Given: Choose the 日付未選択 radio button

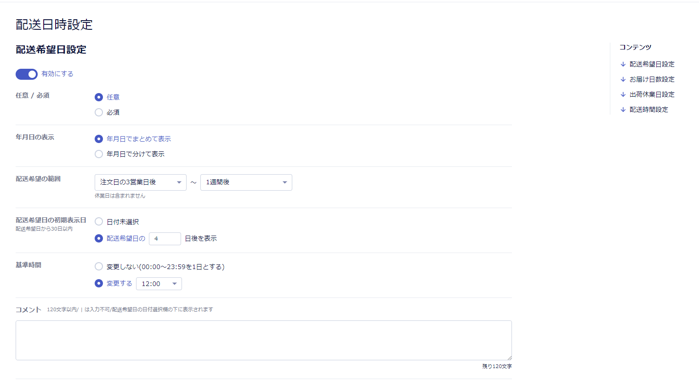Looking at the screenshot, I should pyautogui.click(x=99, y=222).
